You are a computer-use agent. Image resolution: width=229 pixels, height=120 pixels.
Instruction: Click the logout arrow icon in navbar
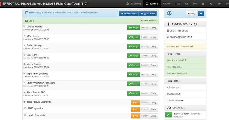coord(219,3)
